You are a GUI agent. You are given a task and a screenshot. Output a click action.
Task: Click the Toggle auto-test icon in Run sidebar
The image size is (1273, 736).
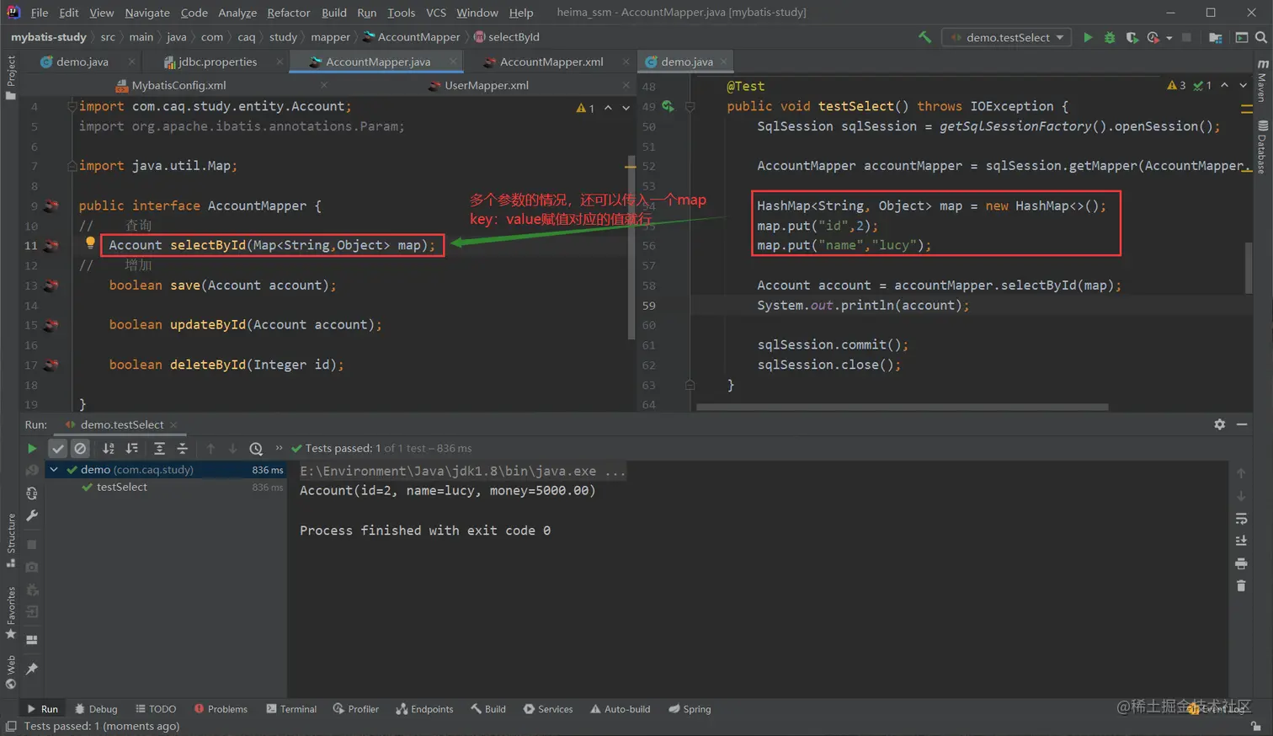click(x=32, y=493)
